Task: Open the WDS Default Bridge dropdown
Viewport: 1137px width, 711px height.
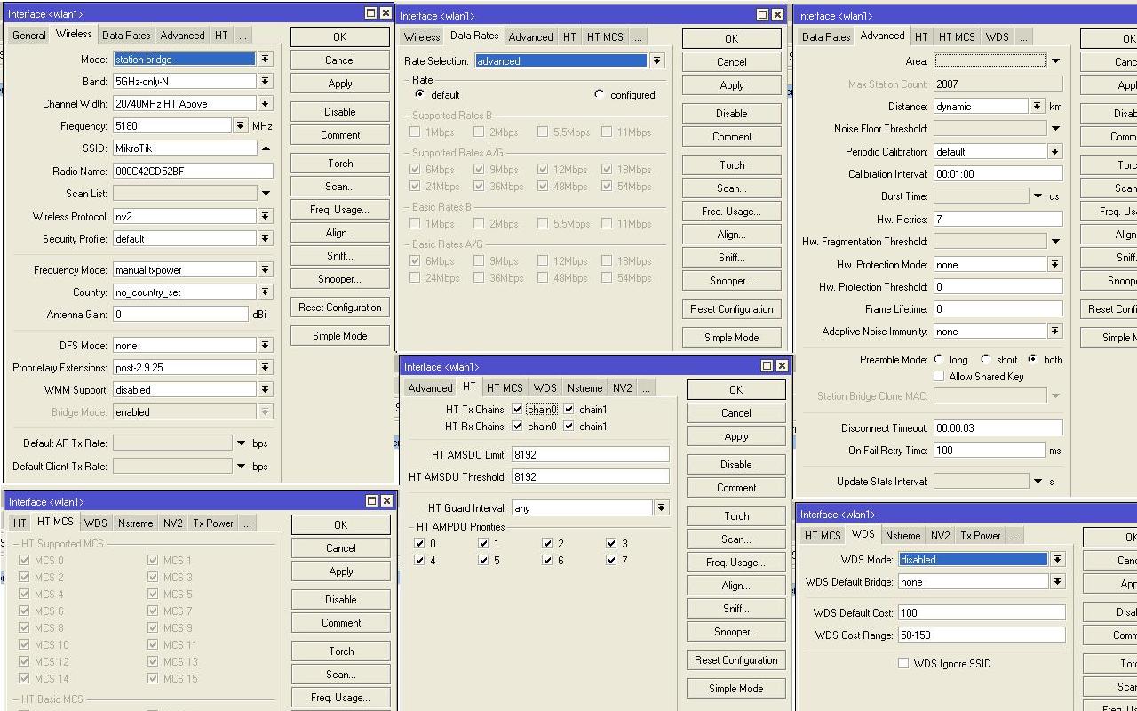Action: point(1057,581)
